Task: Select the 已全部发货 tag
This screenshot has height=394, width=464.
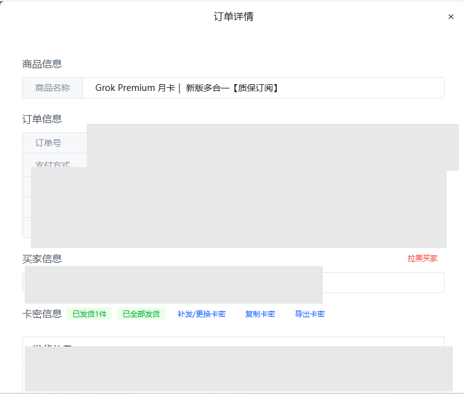Action: [x=141, y=314]
